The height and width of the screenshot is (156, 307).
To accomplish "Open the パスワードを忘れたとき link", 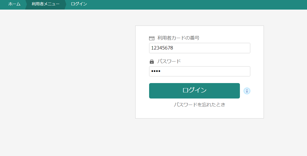I will pyautogui.click(x=199, y=105).
